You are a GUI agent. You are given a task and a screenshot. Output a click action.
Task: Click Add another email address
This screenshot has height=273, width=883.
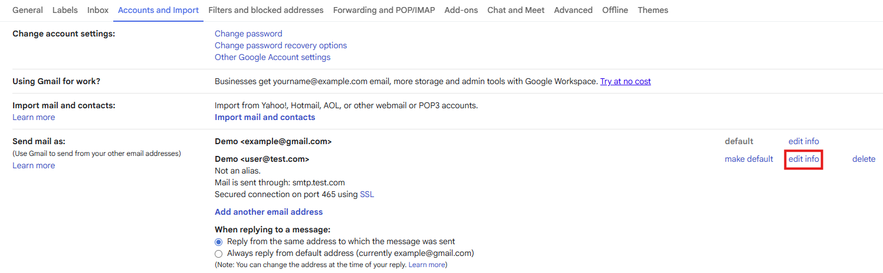pos(268,212)
